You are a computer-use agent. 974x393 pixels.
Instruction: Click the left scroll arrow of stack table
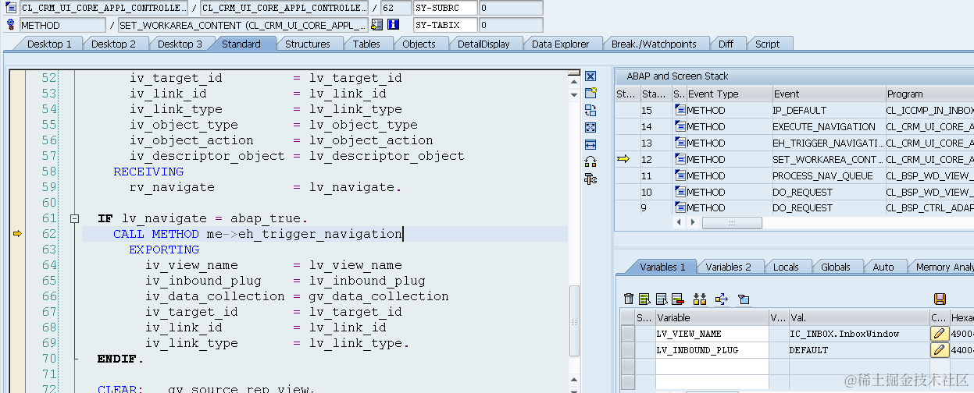click(680, 222)
